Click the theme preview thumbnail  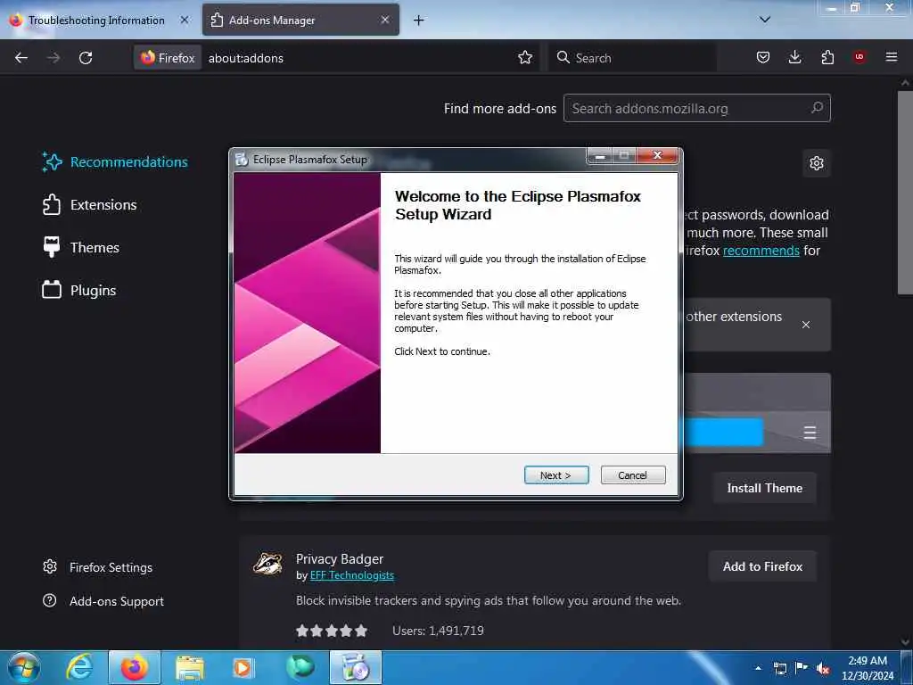point(757,412)
